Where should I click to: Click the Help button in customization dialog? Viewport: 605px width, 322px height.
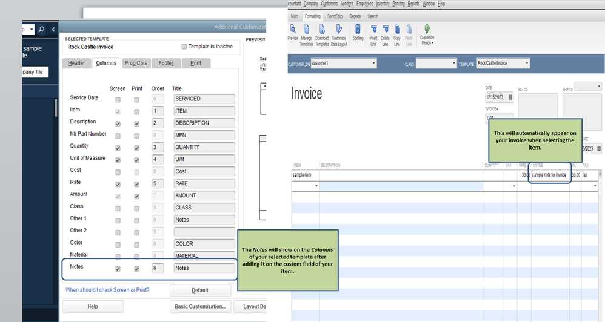(x=93, y=307)
